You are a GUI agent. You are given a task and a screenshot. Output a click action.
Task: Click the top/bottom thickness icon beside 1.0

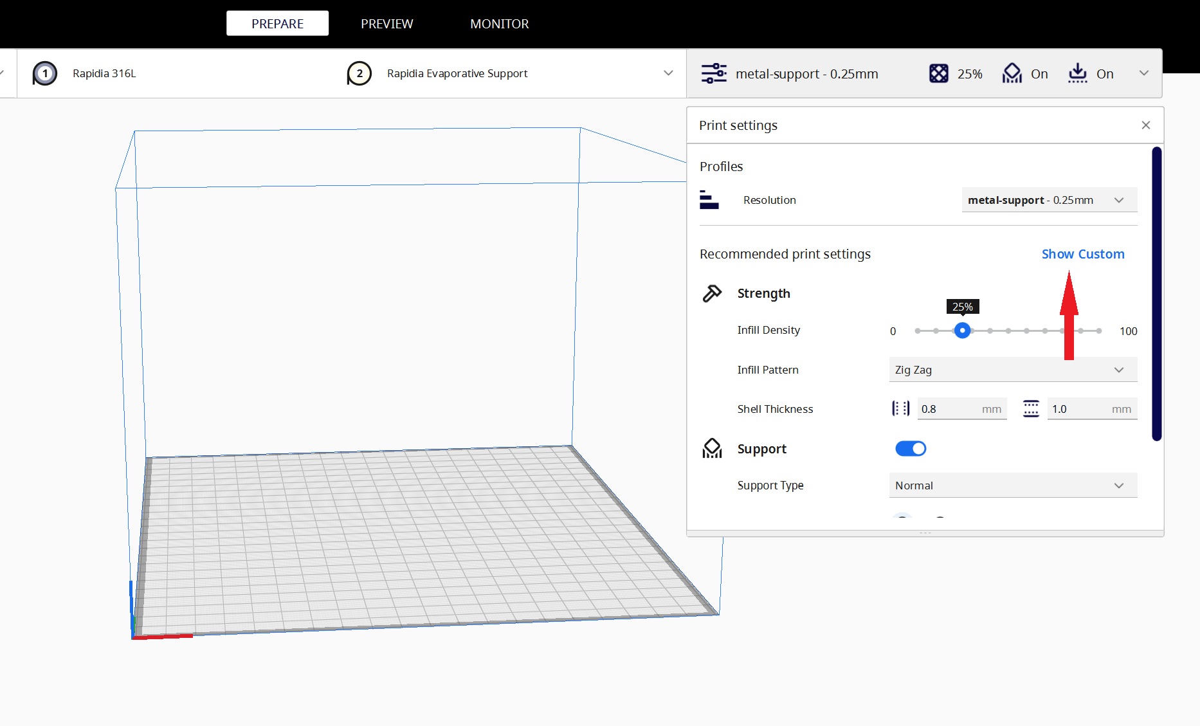pyautogui.click(x=1031, y=409)
